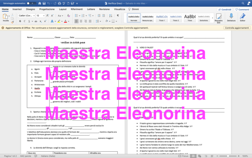Screen dimensions: 252x158
Task: Insert numbered list
Action: [x=83, y=16]
